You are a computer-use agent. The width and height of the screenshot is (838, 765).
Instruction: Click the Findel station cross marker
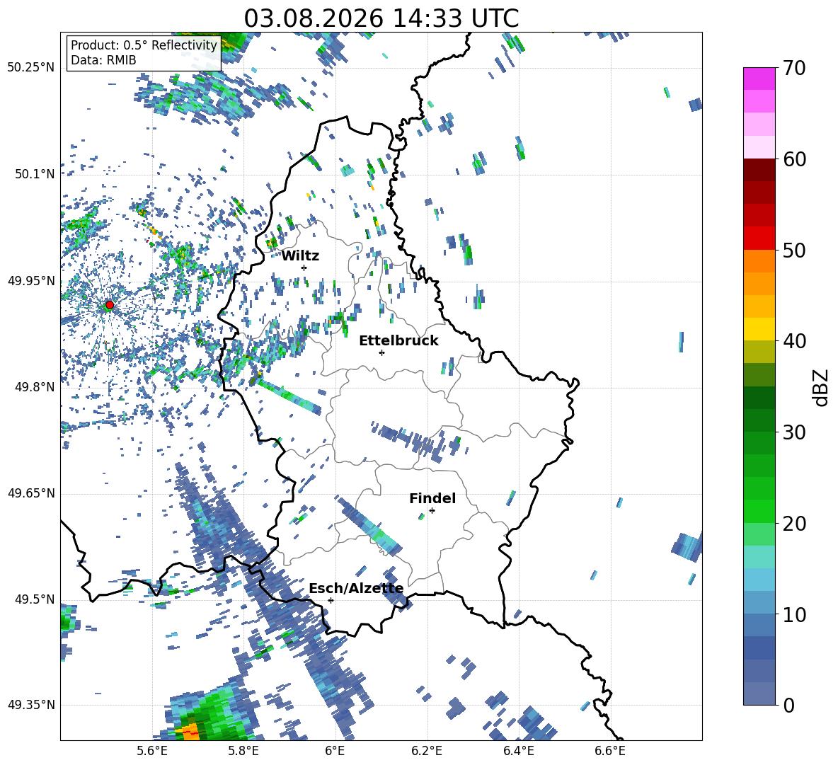432,511
